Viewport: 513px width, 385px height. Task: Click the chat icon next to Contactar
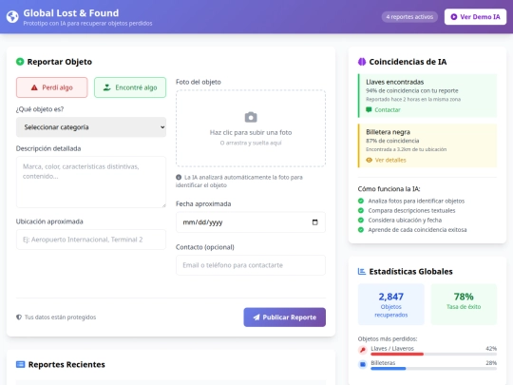[369, 109]
